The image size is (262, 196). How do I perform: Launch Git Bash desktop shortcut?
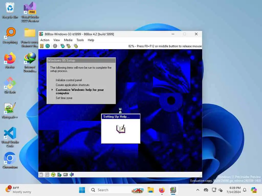tap(10, 85)
